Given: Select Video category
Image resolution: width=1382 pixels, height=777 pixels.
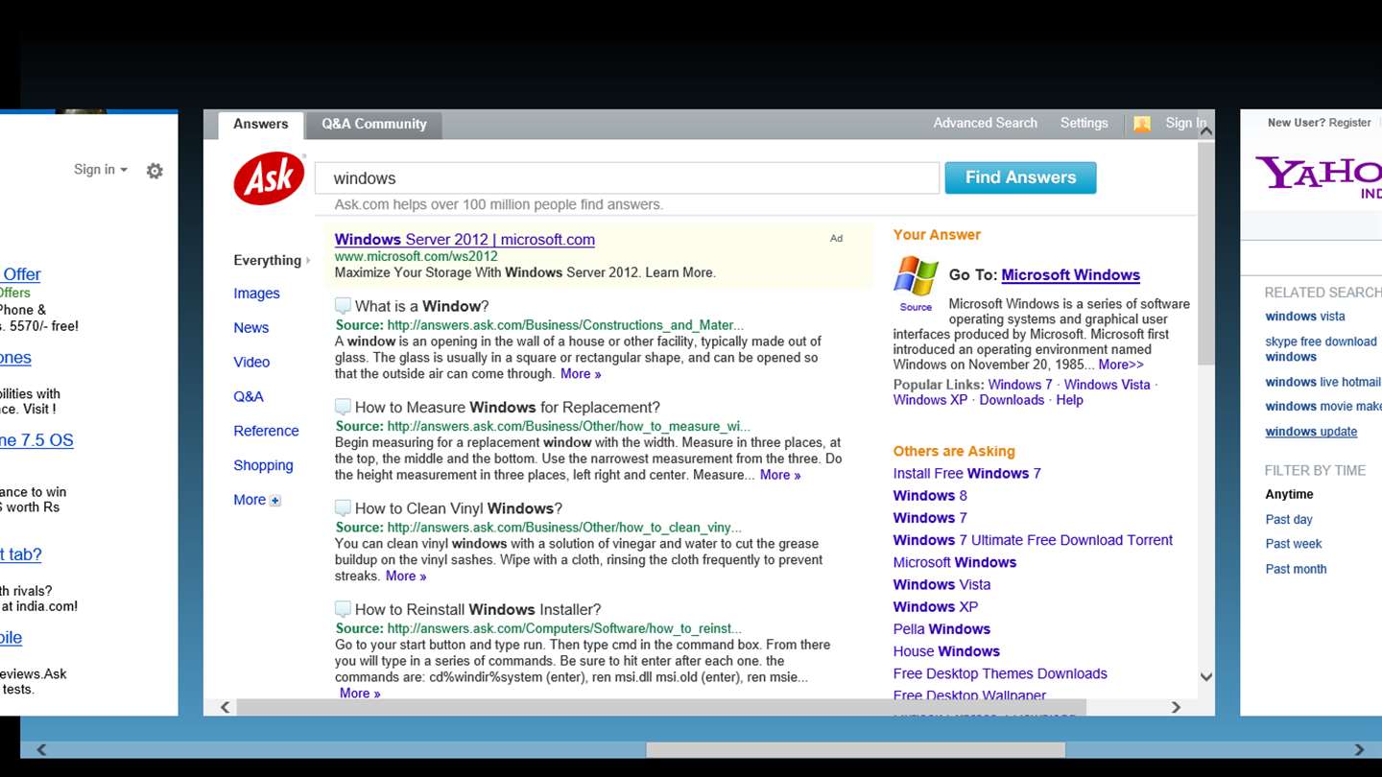Looking at the screenshot, I should [251, 363].
